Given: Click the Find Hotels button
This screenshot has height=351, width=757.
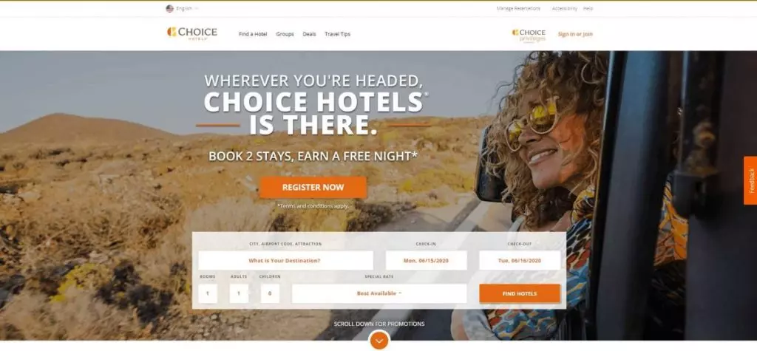Looking at the screenshot, I should coord(520,293).
